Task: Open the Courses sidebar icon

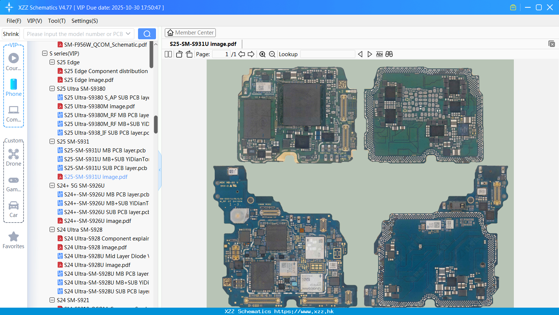Action: point(14,62)
